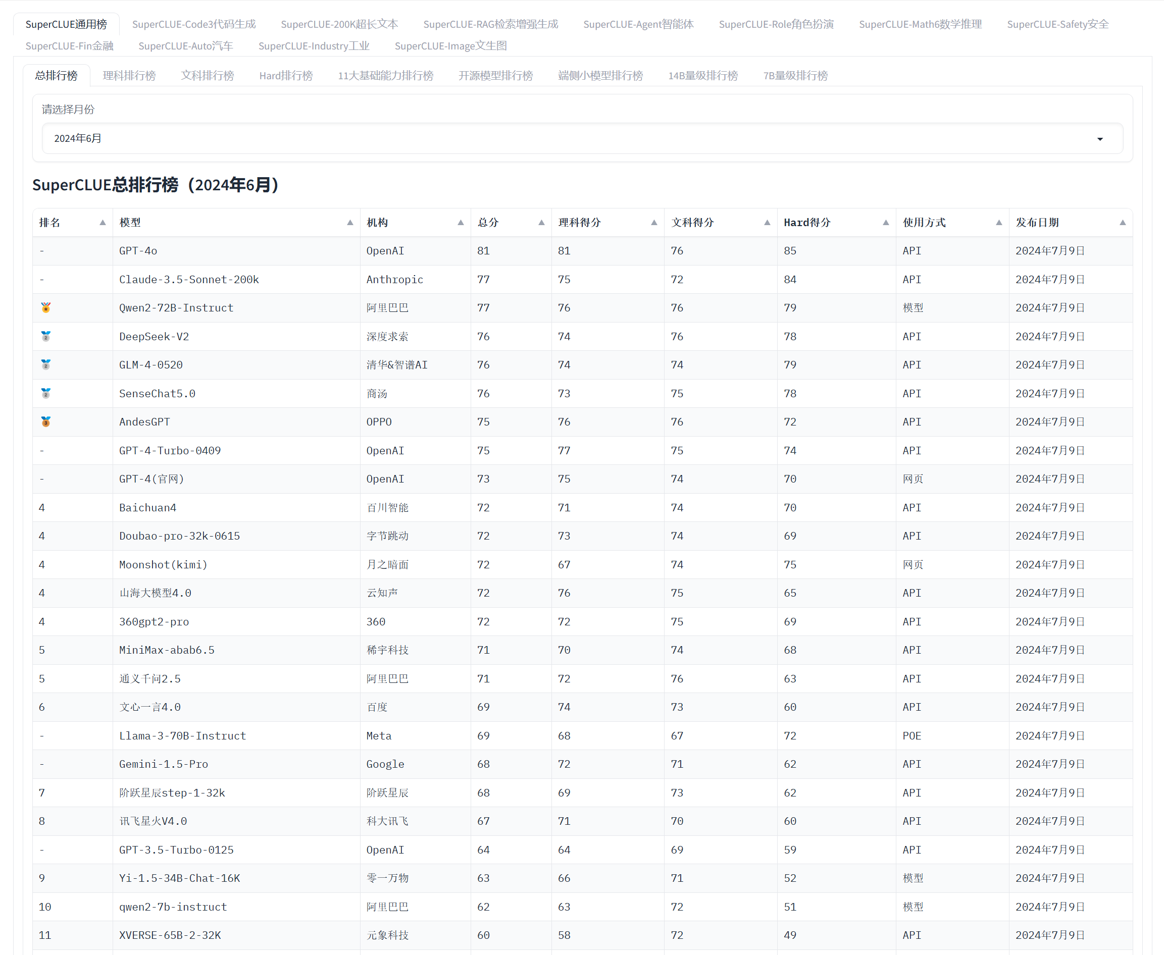Select XVERSE-65B-2-32K model cell

236,935
